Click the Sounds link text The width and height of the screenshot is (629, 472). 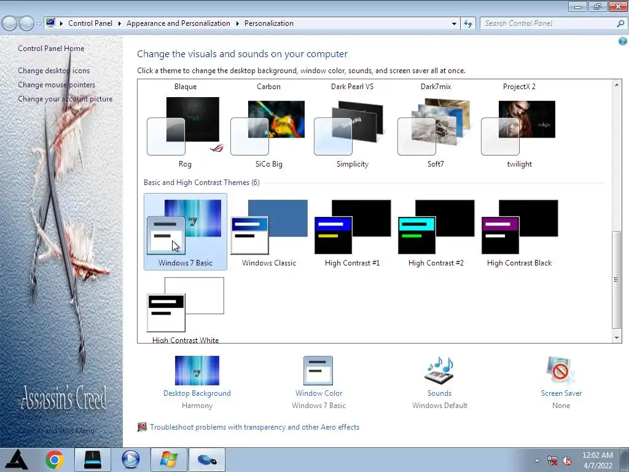coord(439,393)
